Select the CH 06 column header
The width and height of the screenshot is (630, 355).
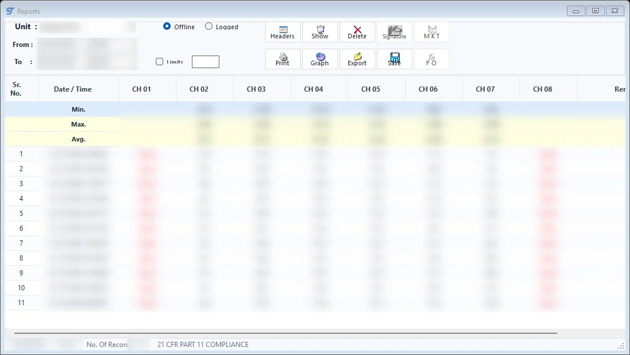(x=434, y=89)
